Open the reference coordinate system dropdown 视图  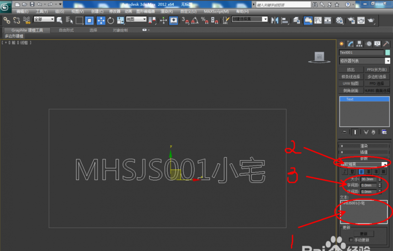(136, 19)
